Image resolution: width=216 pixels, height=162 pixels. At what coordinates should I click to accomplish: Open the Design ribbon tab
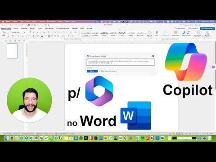pos(32,28)
